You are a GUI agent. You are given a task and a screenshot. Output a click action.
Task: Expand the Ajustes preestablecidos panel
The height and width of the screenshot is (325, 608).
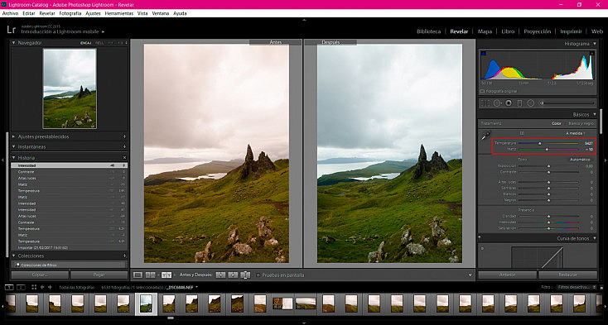(13, 136)
